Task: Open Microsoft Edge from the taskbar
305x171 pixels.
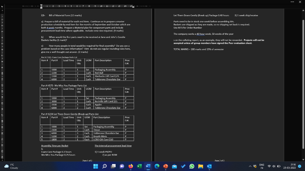Action: [x=157, y=166]
